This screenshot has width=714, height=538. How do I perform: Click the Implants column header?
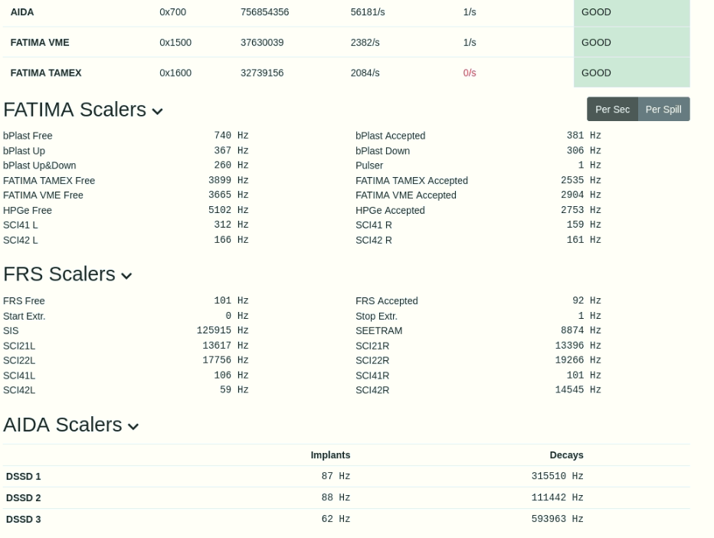[x=330, y=455]
